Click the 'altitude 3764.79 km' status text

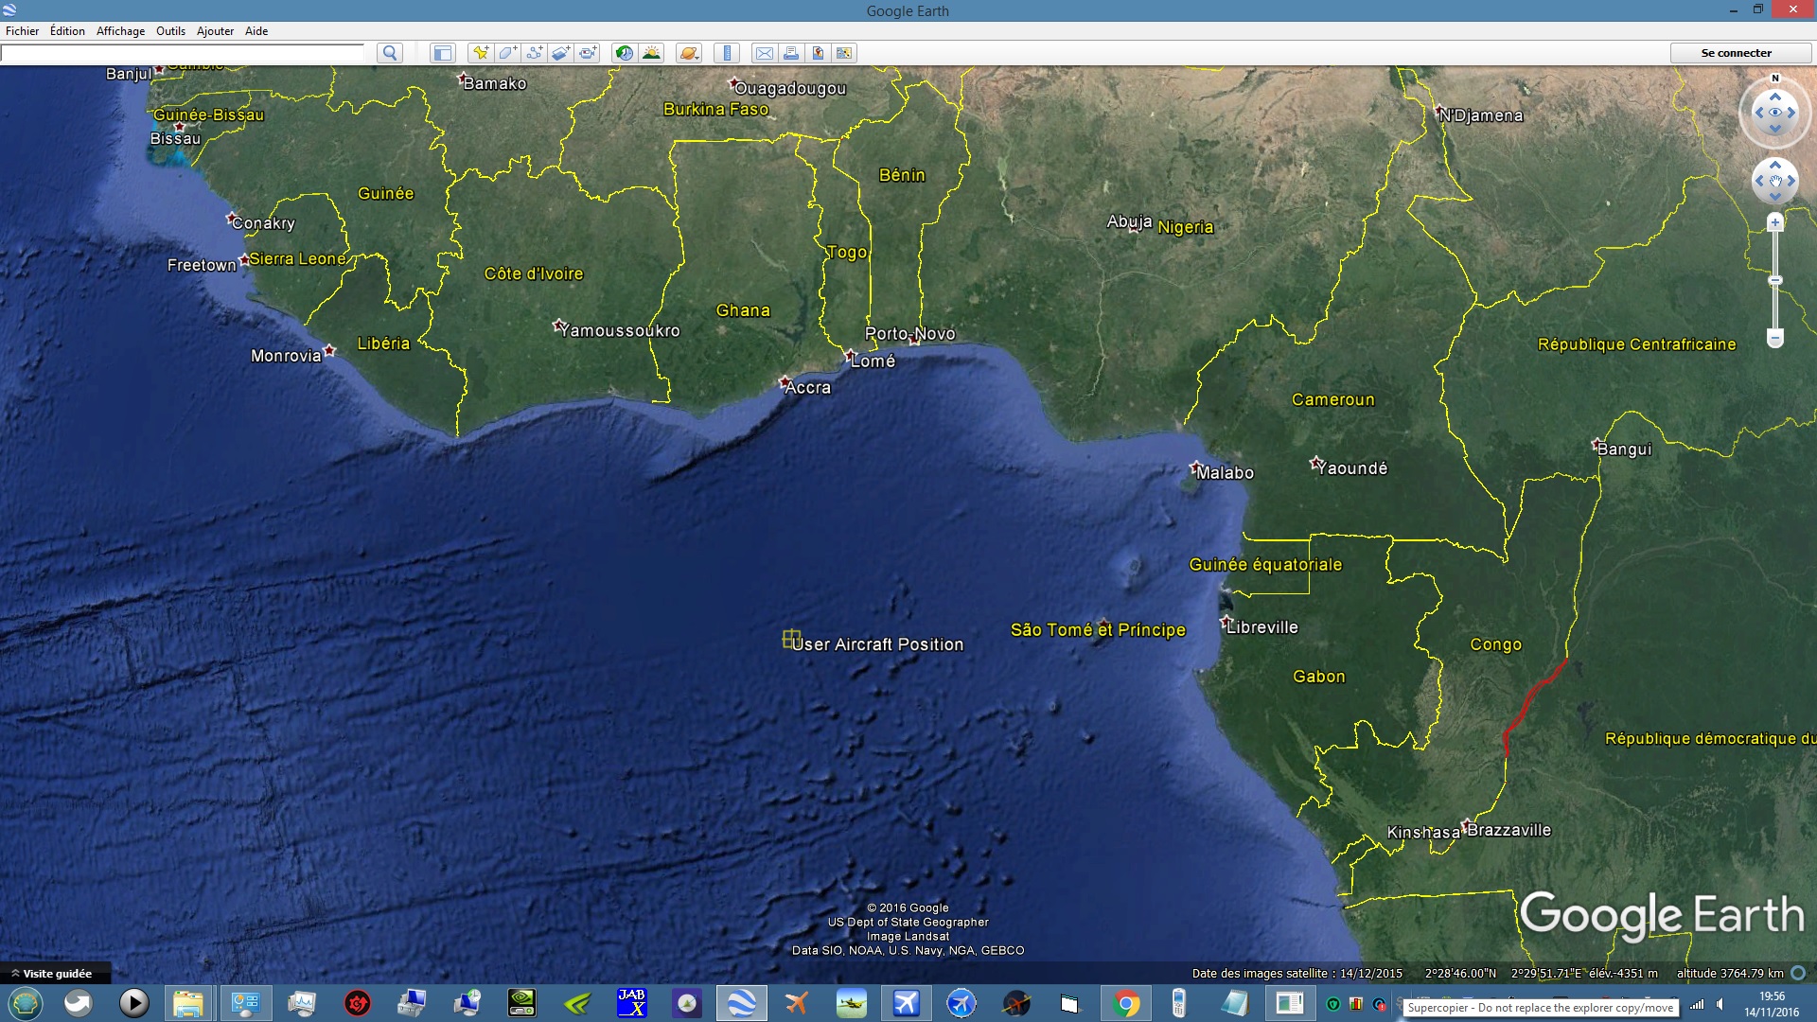(1730, 974)
